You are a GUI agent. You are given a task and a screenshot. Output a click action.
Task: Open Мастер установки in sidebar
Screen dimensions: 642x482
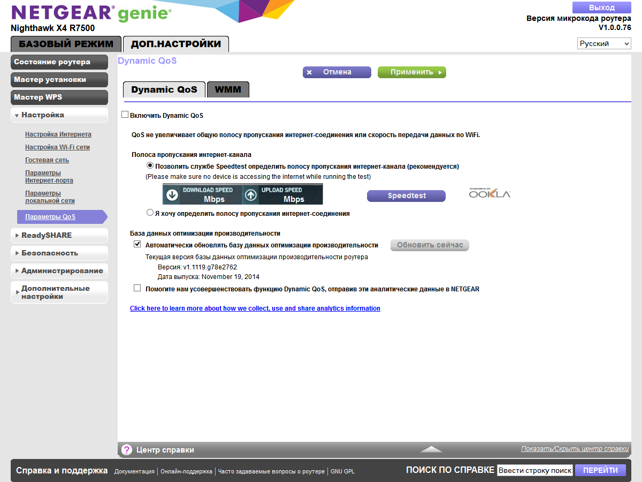click(x=59, y=80)
